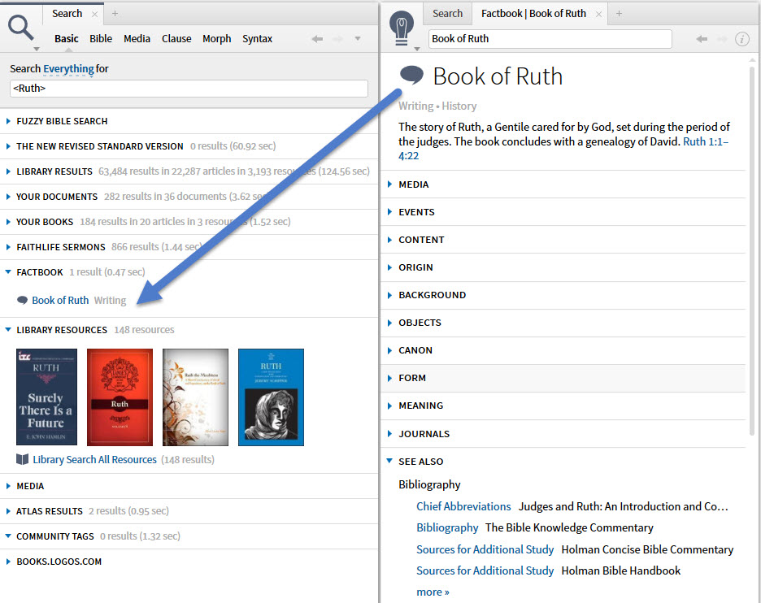Select Media search type
This screenshot has width=761, height=603.
(137, 39)
